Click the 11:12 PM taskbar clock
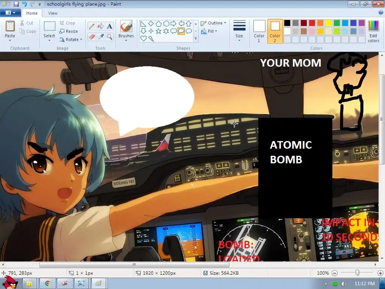385x289 pixels. [x=364, y=284]
